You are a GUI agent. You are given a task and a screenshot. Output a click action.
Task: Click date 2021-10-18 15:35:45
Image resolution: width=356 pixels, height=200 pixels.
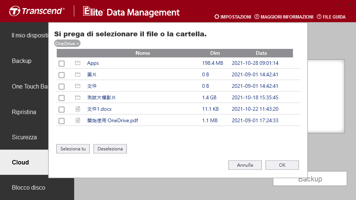(255, 97)
